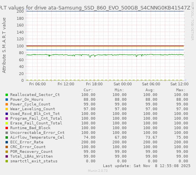Click the Uncorrectable_Error_Cnt gray swatch
The height and width of the screenshot is (175, 196).
(7, 133)
